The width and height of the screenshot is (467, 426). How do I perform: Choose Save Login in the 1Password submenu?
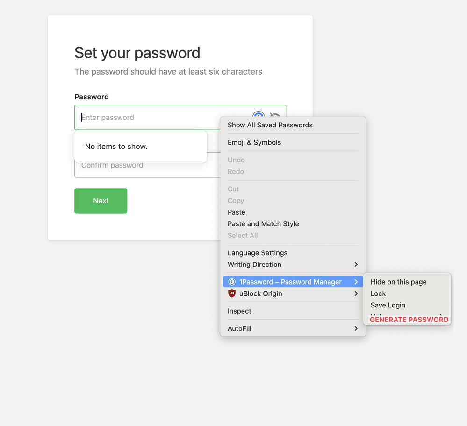388,305
